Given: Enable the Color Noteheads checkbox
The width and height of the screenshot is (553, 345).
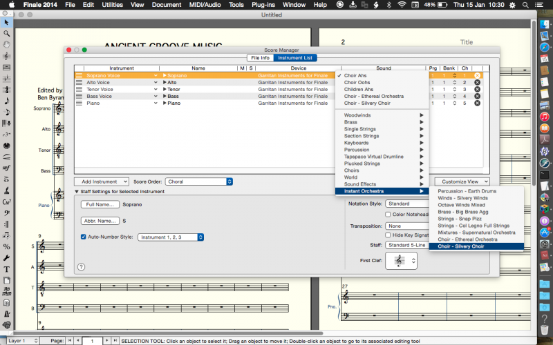Looking at the screenshot, I should tap(387, 215).
